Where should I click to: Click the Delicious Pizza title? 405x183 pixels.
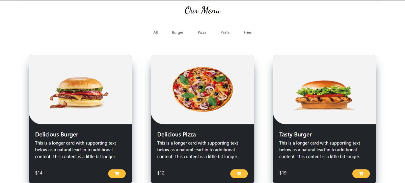(x=177, y=134)
